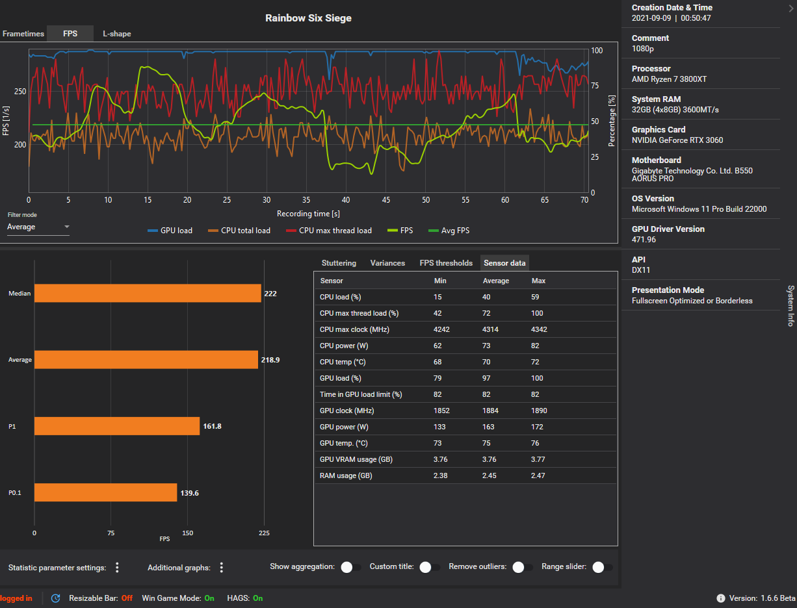Screen dimensions: 797x608
Task: Select the CPU temp (°C) row
Action: pyautogui.click(x=465, y=362)
